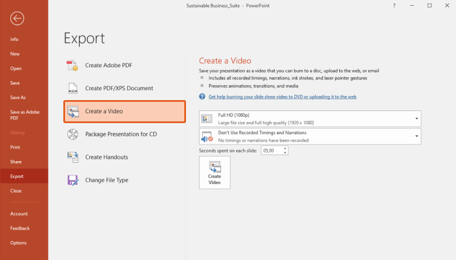Click the muted speaker narrations icon

point(207,136)
